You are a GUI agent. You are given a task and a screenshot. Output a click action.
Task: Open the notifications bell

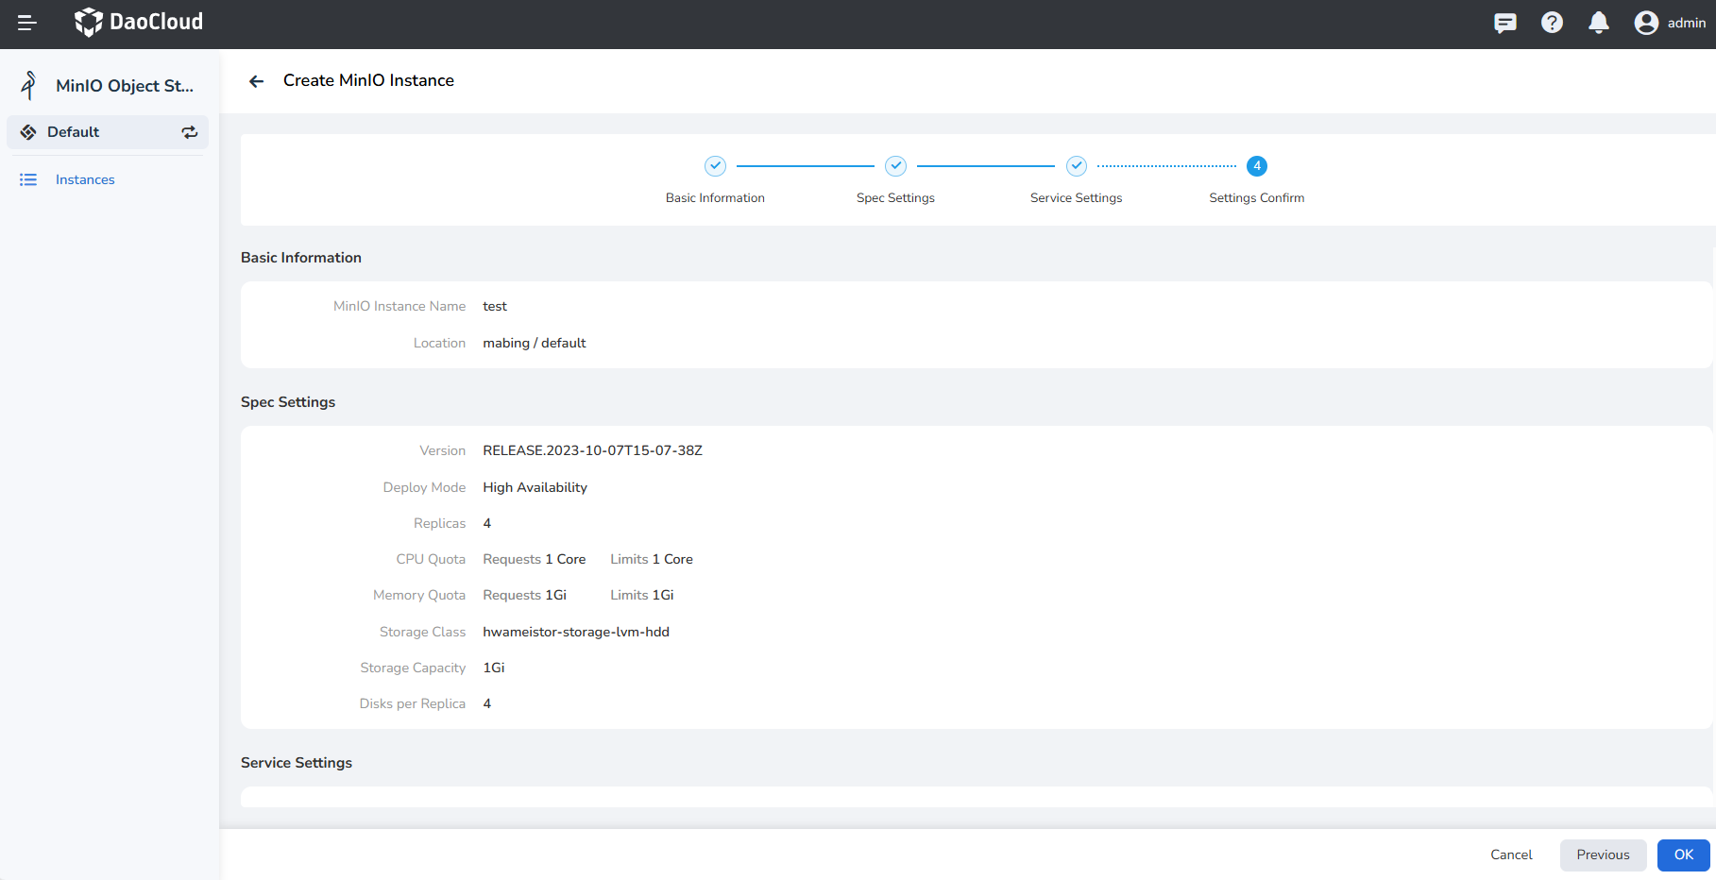(x=1598, y=23)
